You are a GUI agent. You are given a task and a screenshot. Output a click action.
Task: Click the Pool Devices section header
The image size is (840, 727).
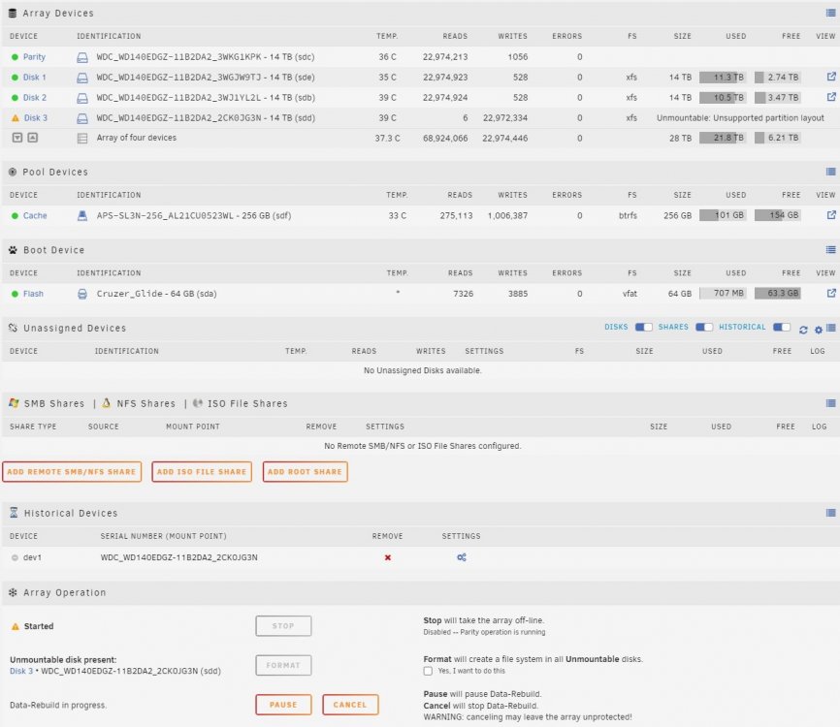pos(55,173)
